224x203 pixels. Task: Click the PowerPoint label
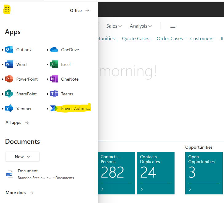(27, 79)
